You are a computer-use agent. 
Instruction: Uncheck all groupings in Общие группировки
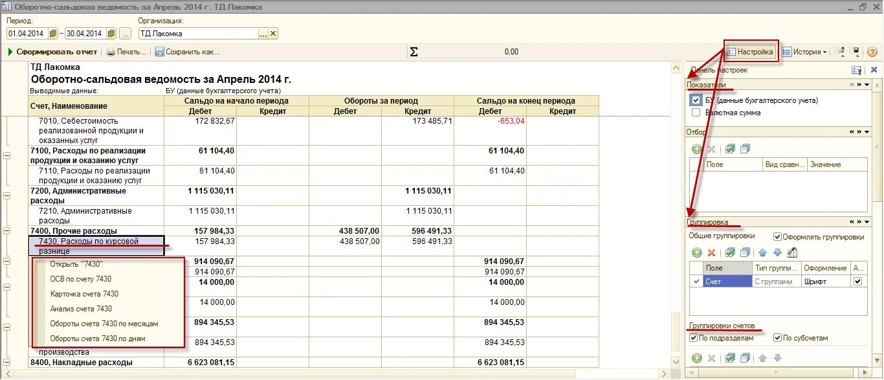[745, 252]
